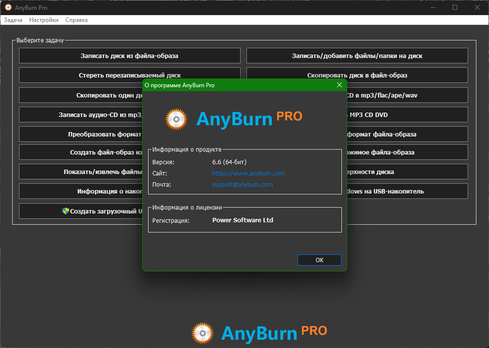The width and height of the screenshot is (489, 348).
Task: Click the Преобразовать формат button
Action: (x=81, y=134)
